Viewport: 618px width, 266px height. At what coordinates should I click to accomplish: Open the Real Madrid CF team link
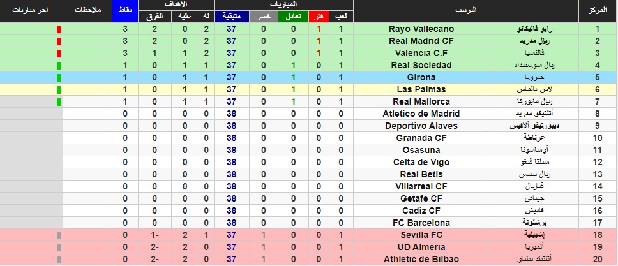point(421,41)
